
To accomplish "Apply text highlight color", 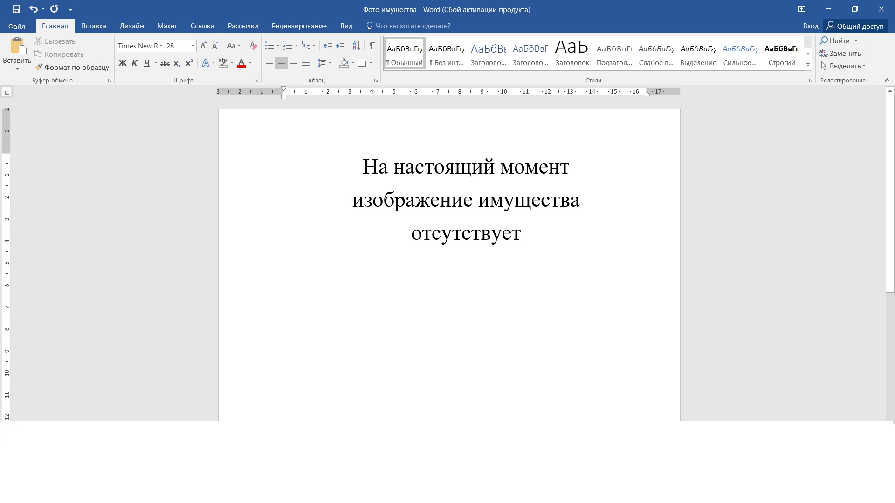I will pyautogui.click(x=223, y=63).
